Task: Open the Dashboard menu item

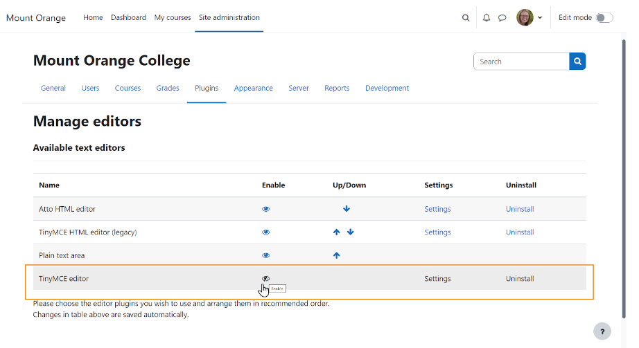Action: point(128,18)
